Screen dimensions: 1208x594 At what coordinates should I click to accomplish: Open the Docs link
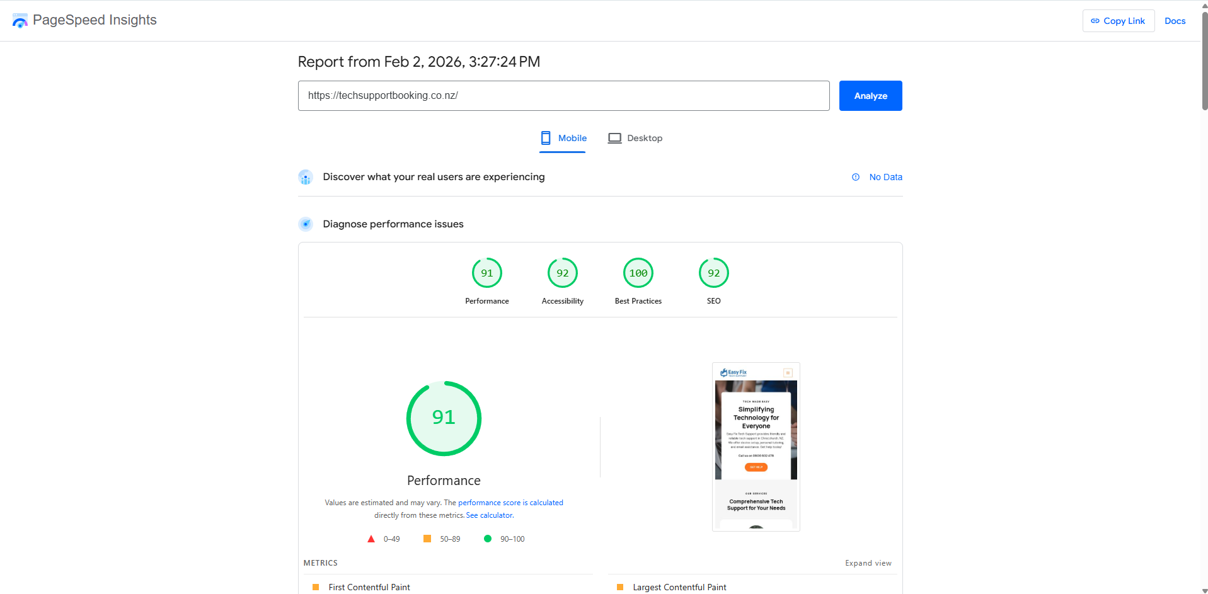click(x=1175, y=21)
